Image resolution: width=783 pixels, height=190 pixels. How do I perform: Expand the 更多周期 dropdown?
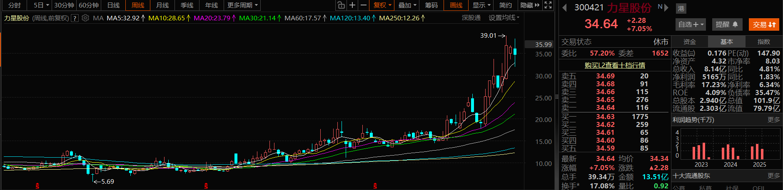pos(243,5)
